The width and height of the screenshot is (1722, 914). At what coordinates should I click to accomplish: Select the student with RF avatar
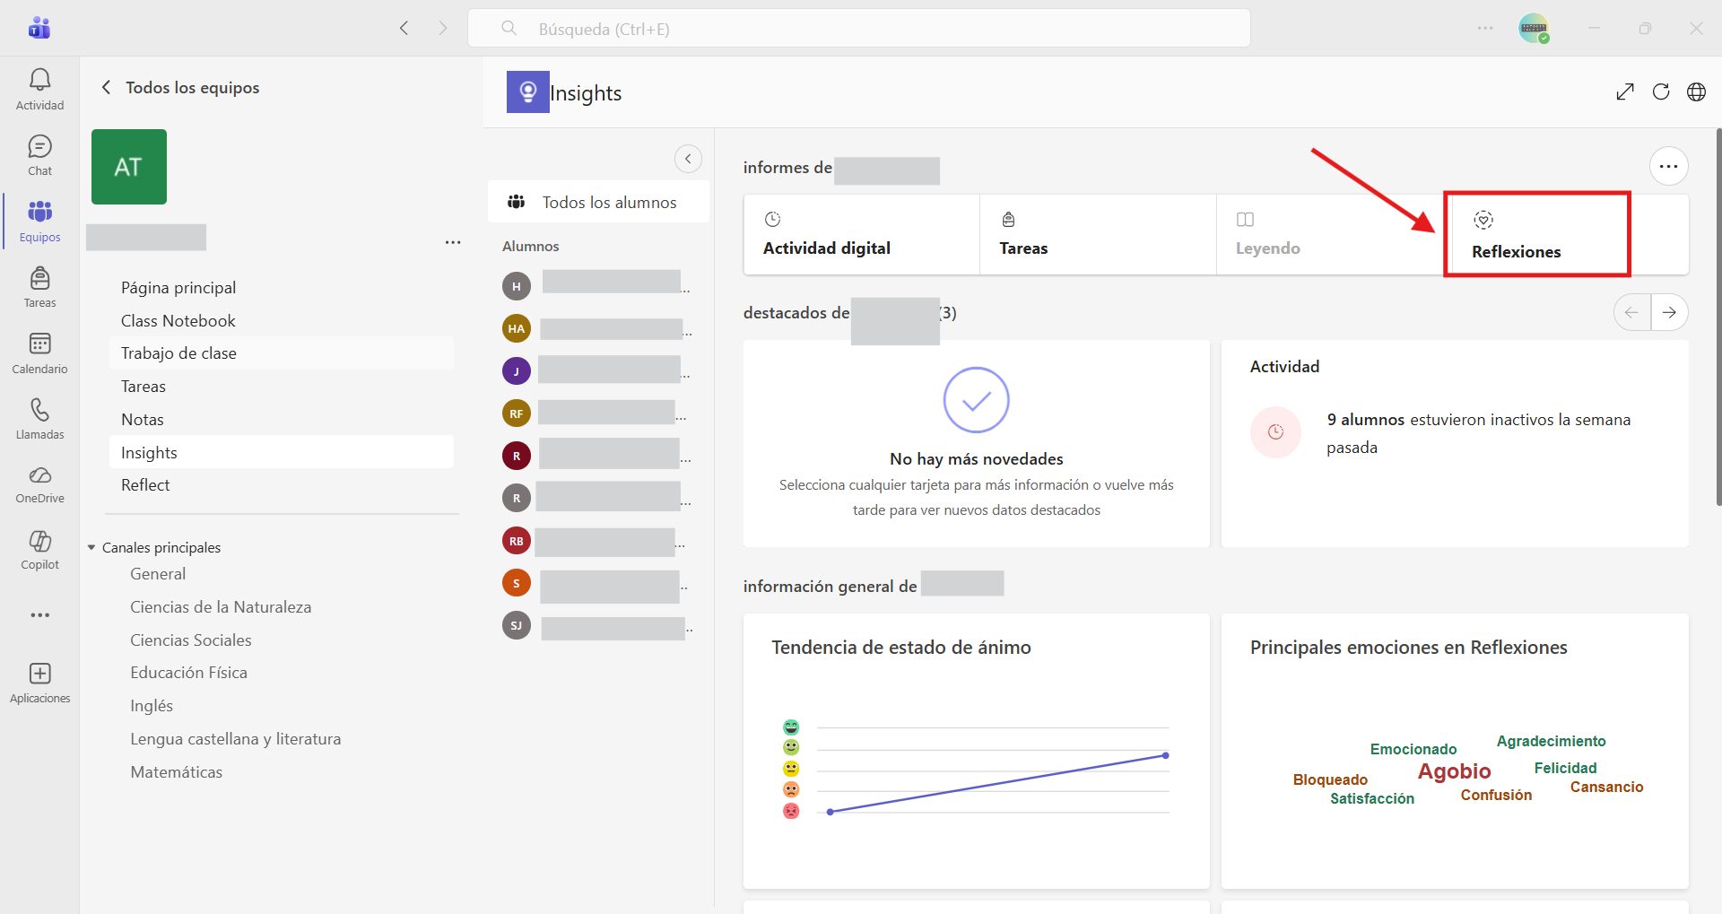[x=517, y=413]
